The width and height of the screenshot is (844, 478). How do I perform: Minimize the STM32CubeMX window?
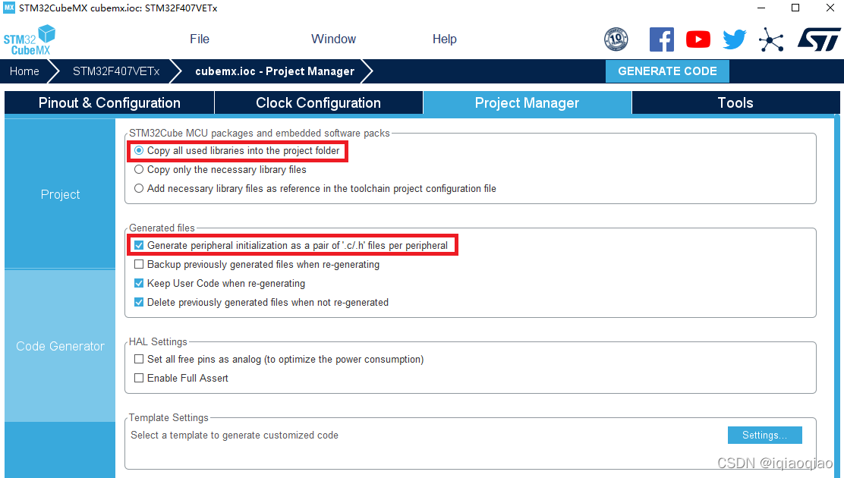pyautogui.click(x=761, y=8)
